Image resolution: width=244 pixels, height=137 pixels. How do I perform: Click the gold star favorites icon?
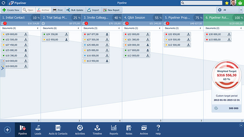tap(227, 3)
